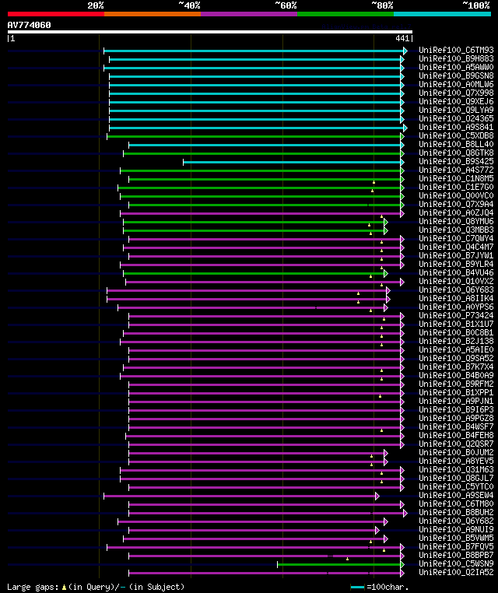
Task: Click the UniRef100_C1E7G0 label
Action: tap(456, 187)
